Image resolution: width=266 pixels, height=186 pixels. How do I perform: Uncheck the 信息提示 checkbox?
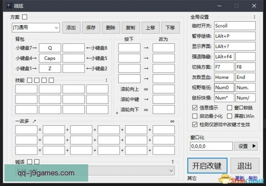(195, 108)
